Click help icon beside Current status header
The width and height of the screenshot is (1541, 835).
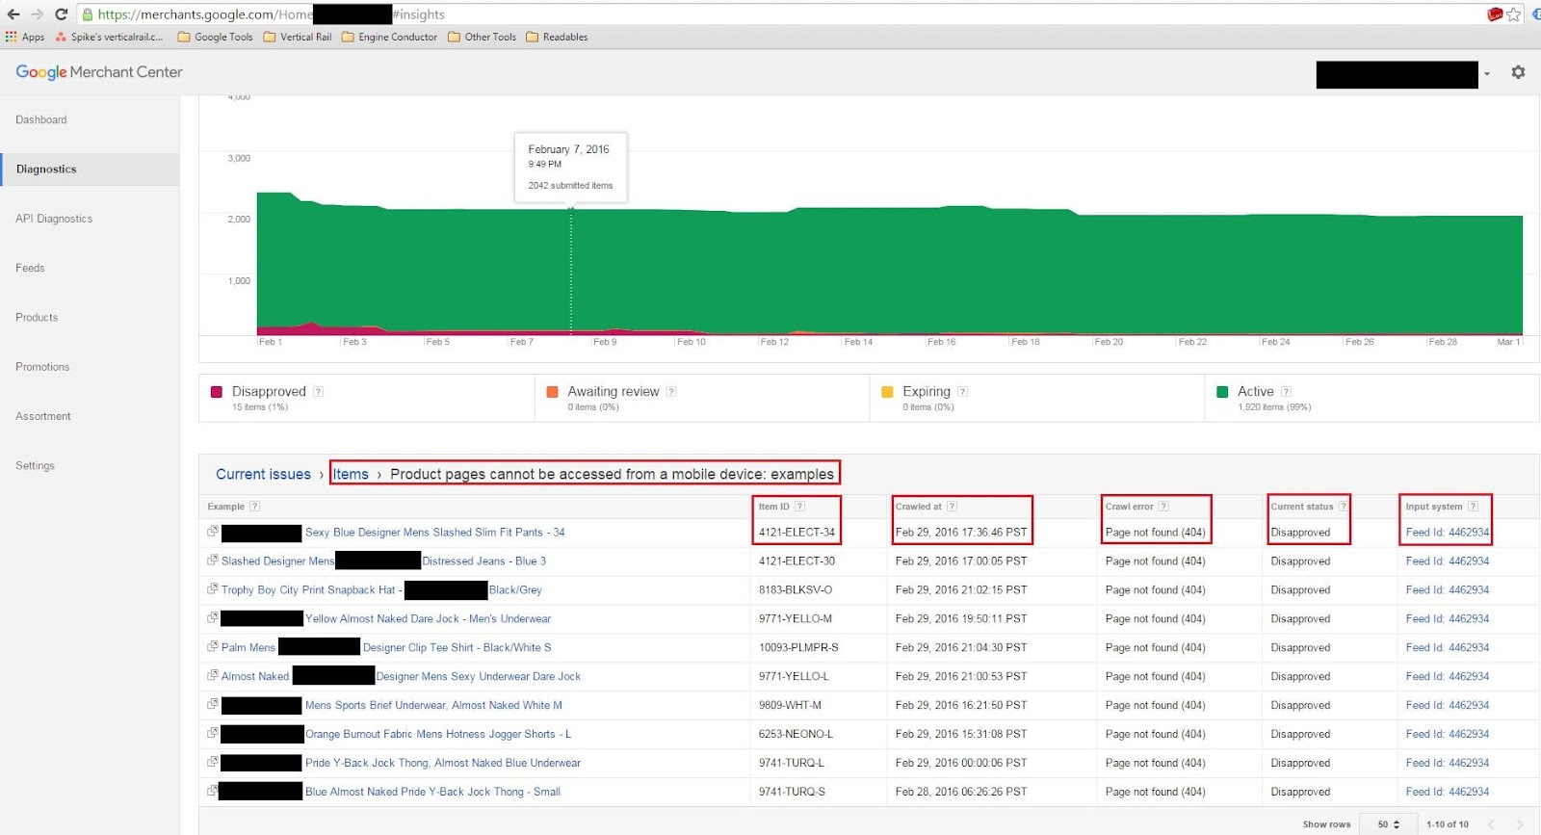click(x=1343, y=507)
